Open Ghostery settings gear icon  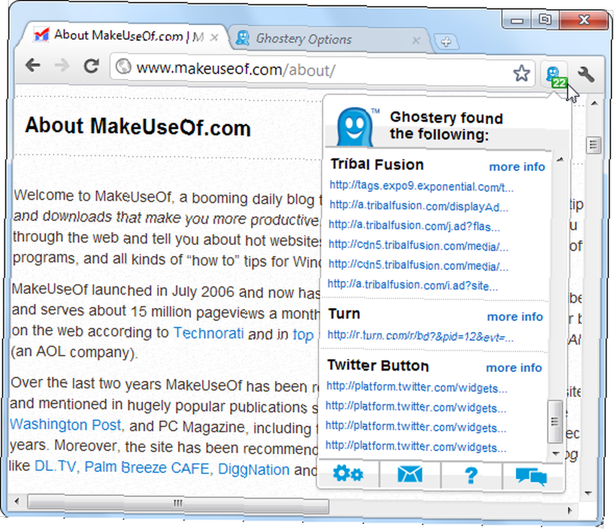coord(348,474)
